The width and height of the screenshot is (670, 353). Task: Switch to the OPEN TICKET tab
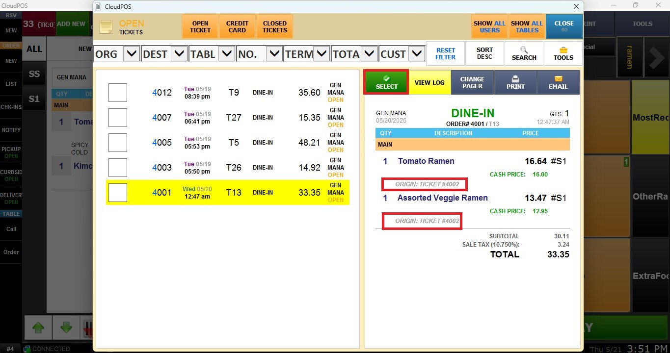coord(200,26)
